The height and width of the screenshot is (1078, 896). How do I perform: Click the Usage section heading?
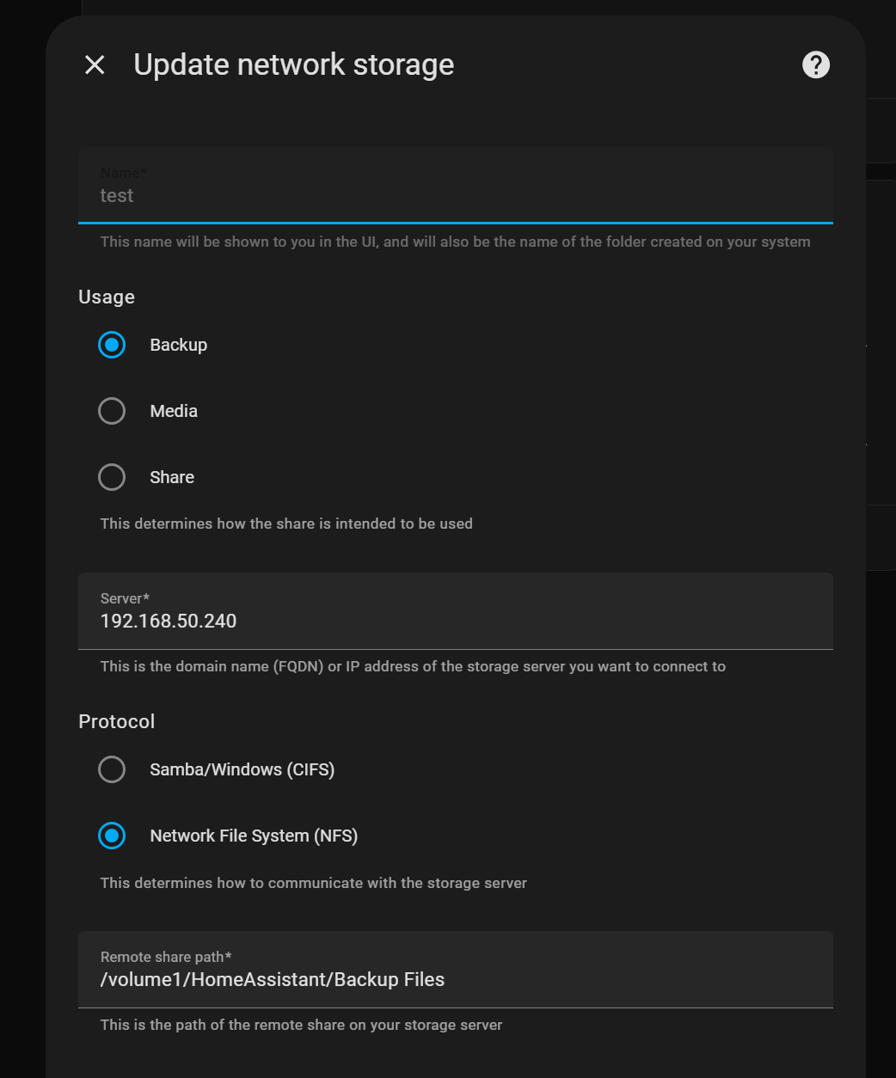coord(107,297)
